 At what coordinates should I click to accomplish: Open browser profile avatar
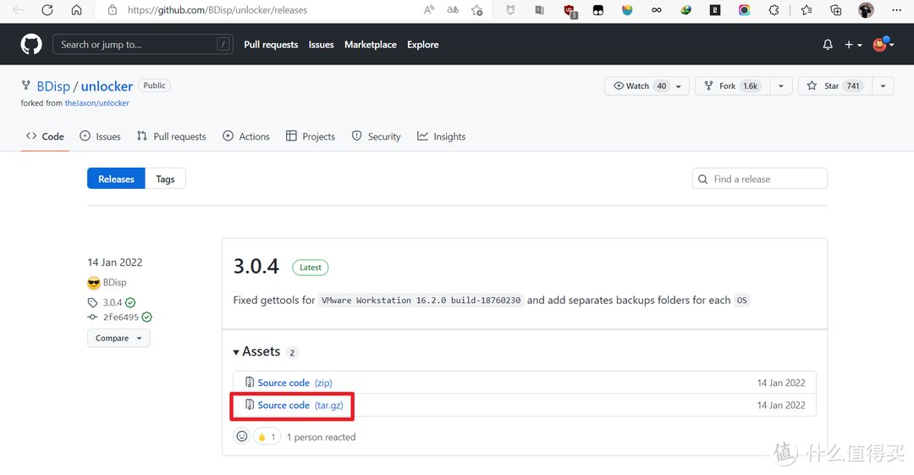tap(866, 10)
